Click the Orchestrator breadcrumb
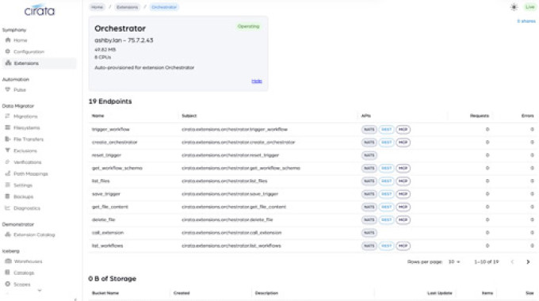Screen dimensions: 539x301 (x=164, y=7)
